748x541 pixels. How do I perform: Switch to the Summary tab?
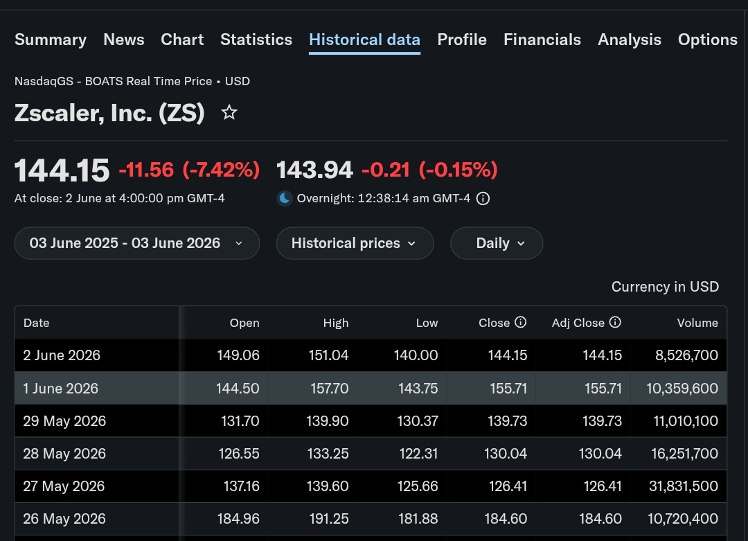point(51,39)
